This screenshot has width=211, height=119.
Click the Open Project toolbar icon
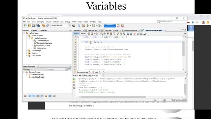click(34, 25)
